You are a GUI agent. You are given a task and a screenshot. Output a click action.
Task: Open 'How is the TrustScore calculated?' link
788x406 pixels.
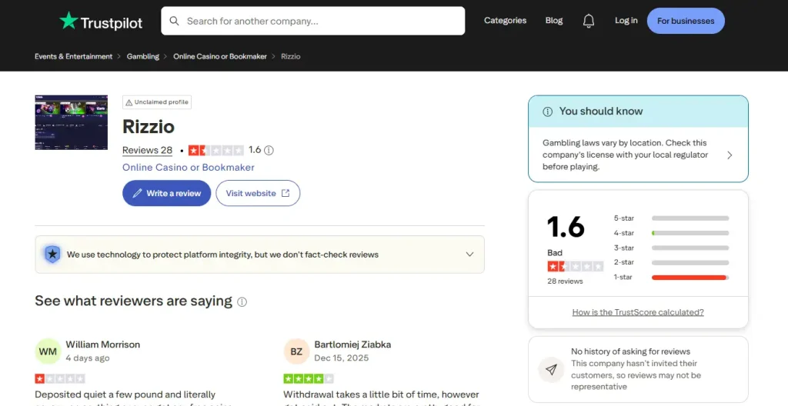pyautogui.click(x=638, y=312)
